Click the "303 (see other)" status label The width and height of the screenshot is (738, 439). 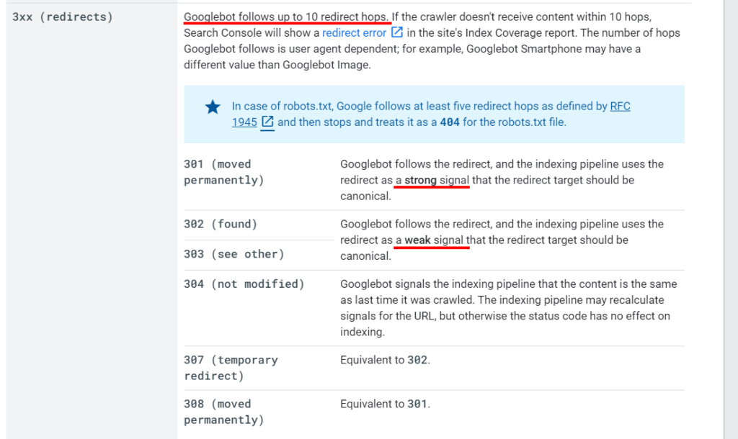(234, 254)
